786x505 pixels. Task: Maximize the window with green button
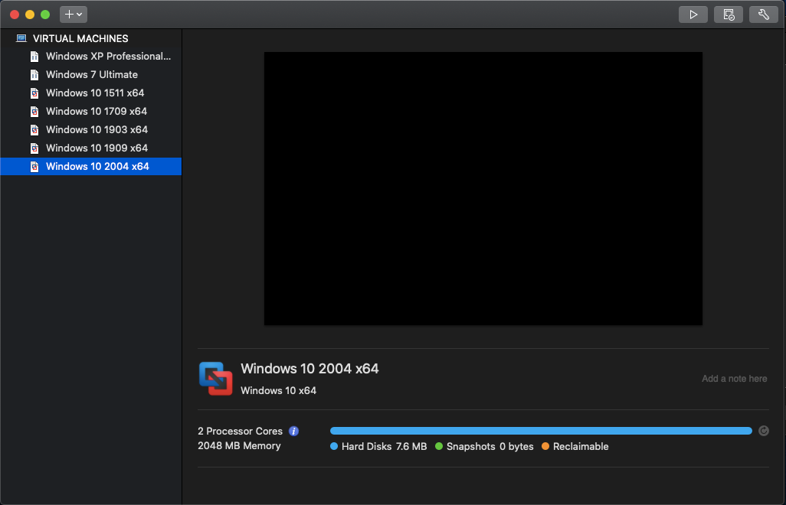coord(45,15)
